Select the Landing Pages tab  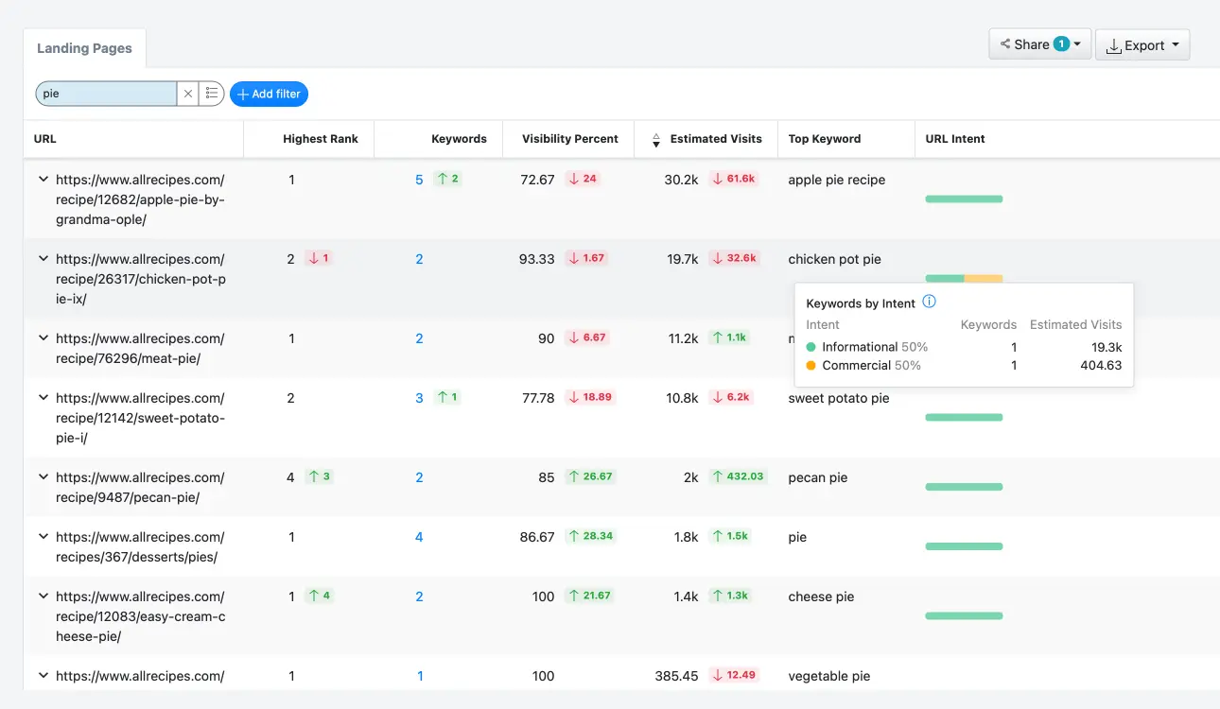(x=84, y=47)
